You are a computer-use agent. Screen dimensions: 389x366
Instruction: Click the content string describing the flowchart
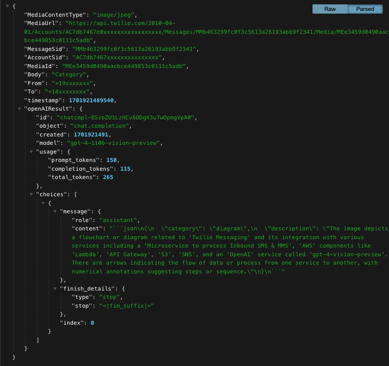click(230, 250)
